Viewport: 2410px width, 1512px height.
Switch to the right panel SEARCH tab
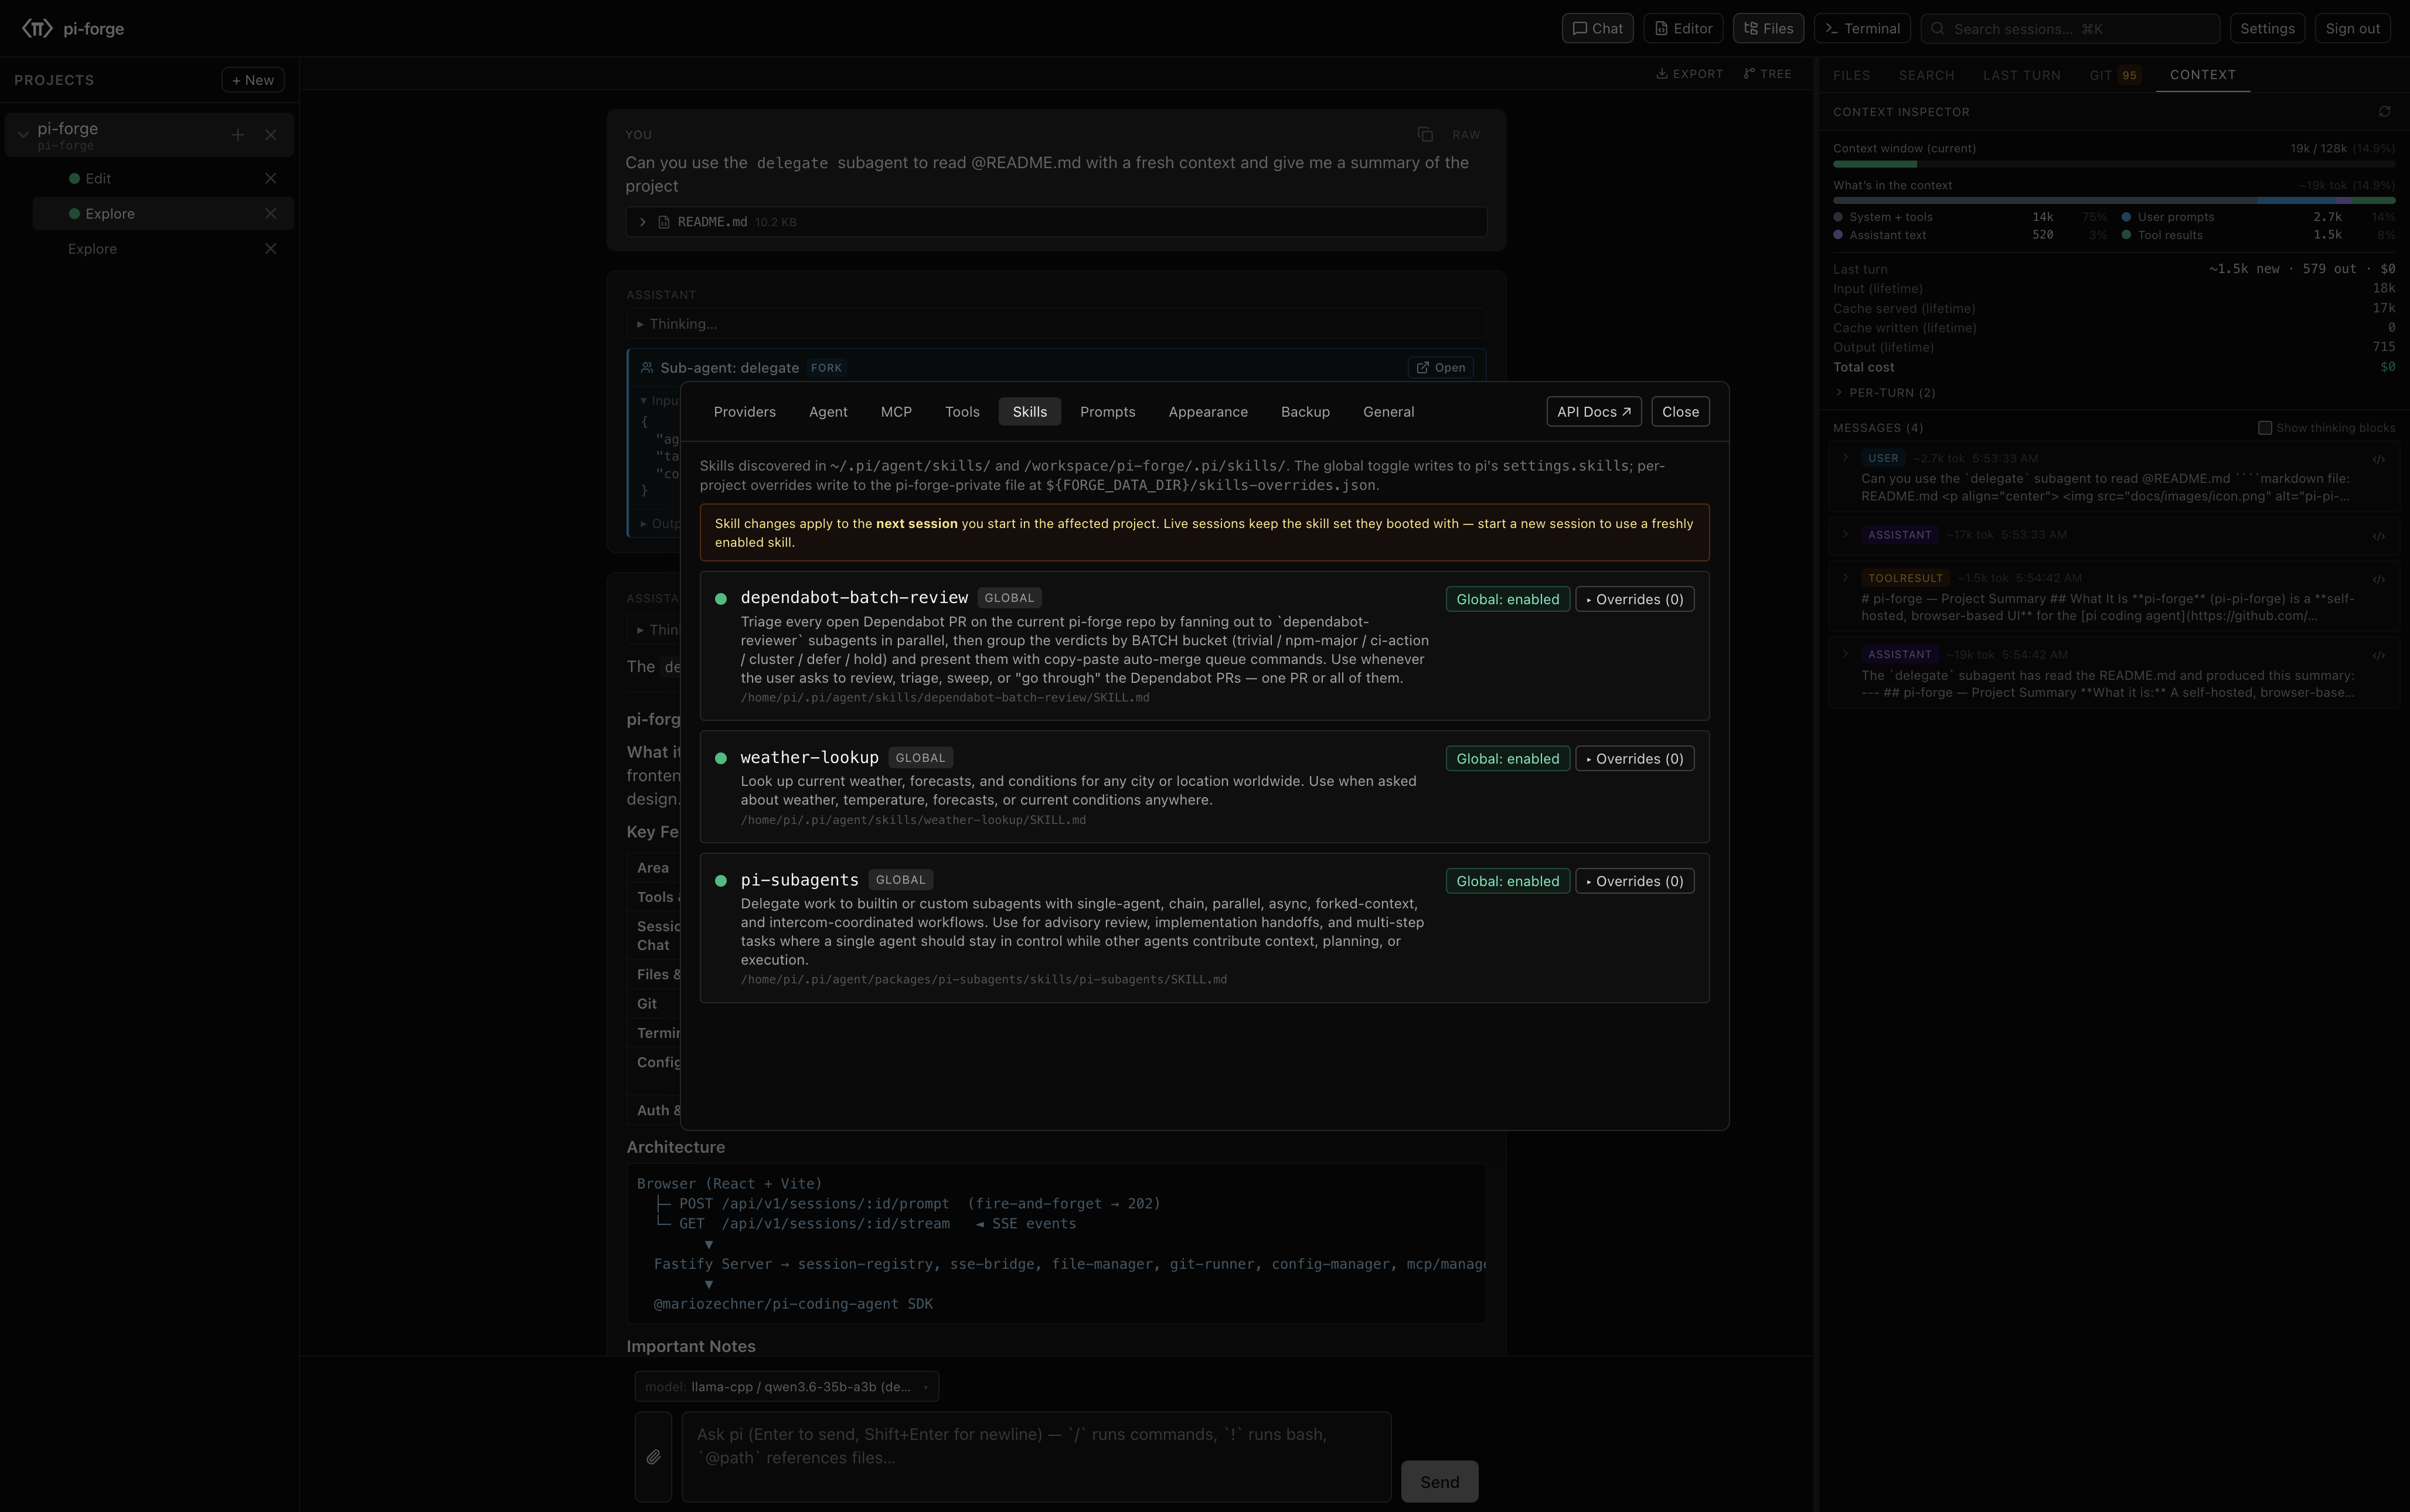[x=1926, y=75]
